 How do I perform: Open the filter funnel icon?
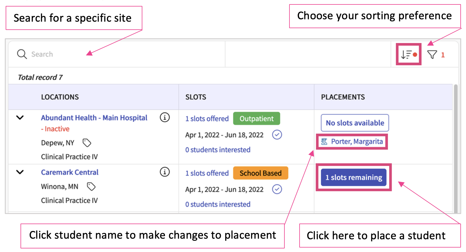pyautogui.click(x=432, y=55)
